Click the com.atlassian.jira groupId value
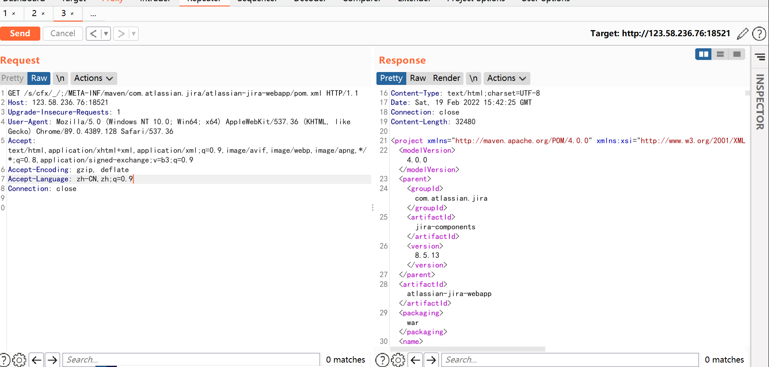Screen dimensions: 769x367 tap(451, 198)
